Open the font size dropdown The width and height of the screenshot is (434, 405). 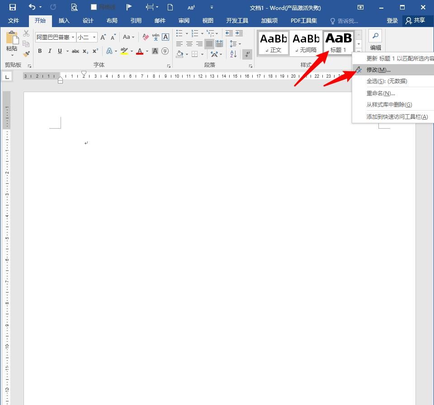pos(93,37)
